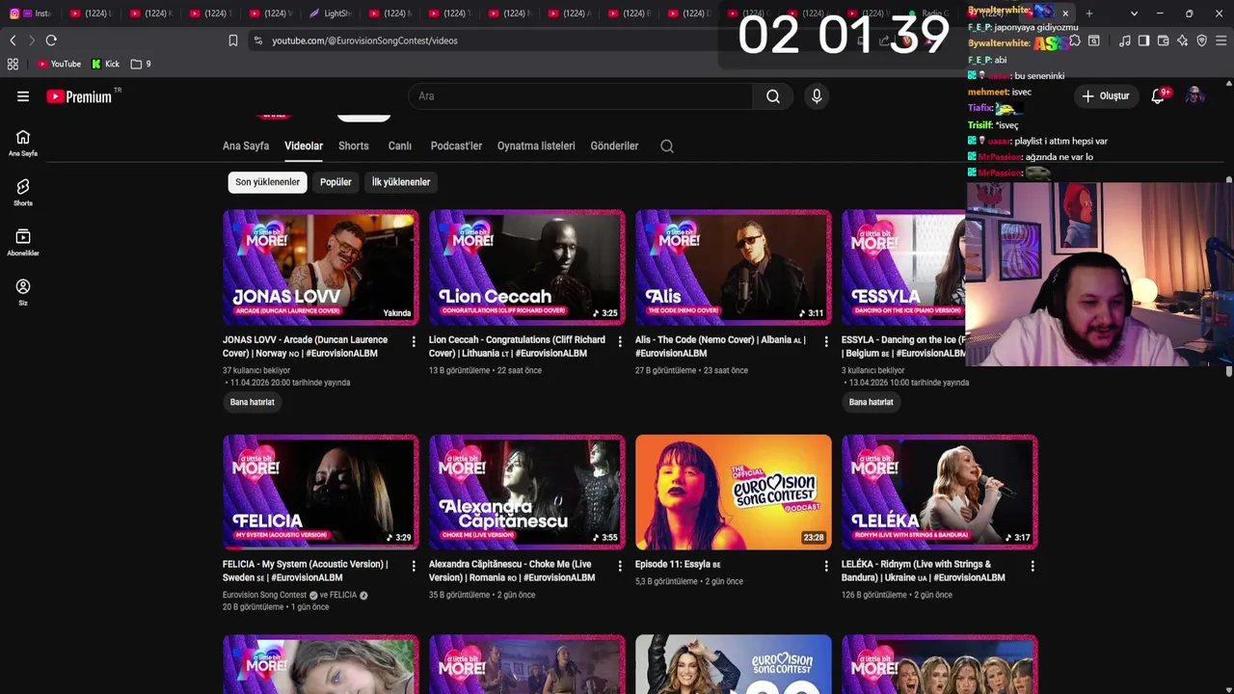Viewport: 1234px width, 694px height.
Task: Click Eurovision Song Contest channel name under FELICIA
Action: pos(264,596)
